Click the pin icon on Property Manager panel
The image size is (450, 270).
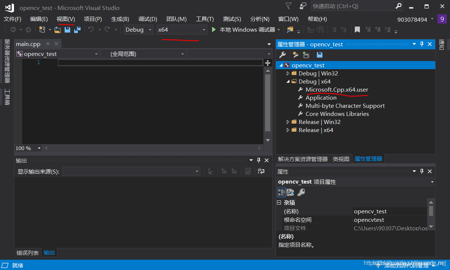(422, 44)
